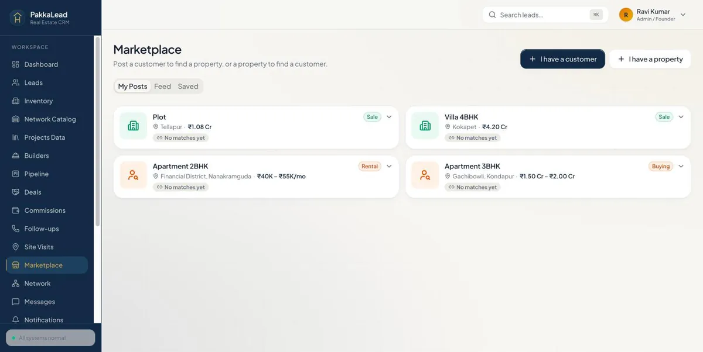Click No matches yet chip on Apartment 3BHK
Image resolution: width=703 pixels, height=352 pixels.
472,187
